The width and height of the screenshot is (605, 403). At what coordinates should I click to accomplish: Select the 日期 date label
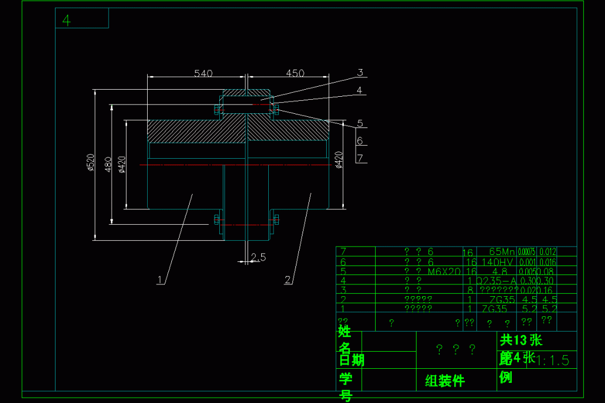pyautogui.click(x=351, y=360)
